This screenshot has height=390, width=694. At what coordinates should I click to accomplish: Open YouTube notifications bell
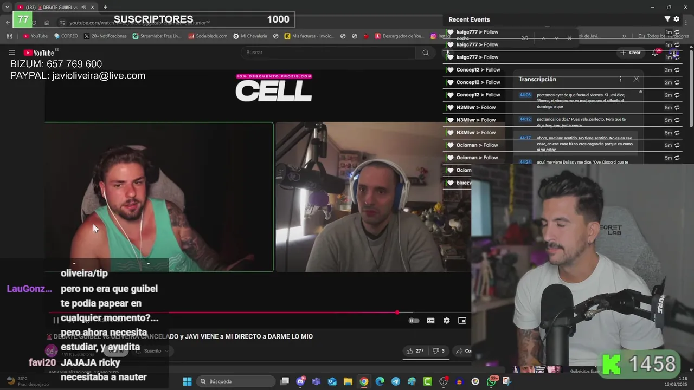click(x=655, y=53)
